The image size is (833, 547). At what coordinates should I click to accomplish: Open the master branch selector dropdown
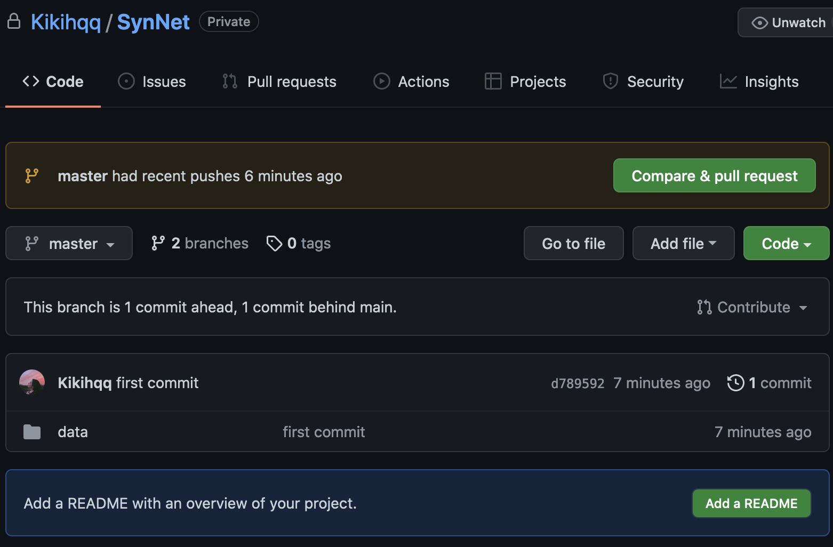pyautogui.click(x=69, y=243)
